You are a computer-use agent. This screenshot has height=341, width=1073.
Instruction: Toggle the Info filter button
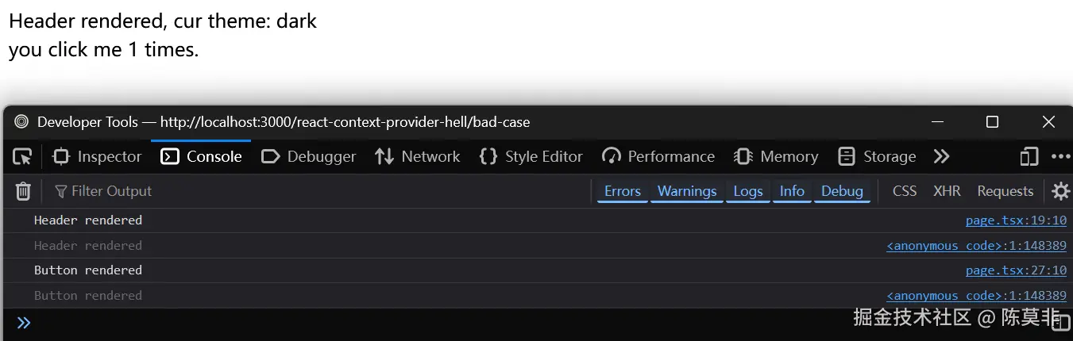pyautogui.click(x=792, y=191)
